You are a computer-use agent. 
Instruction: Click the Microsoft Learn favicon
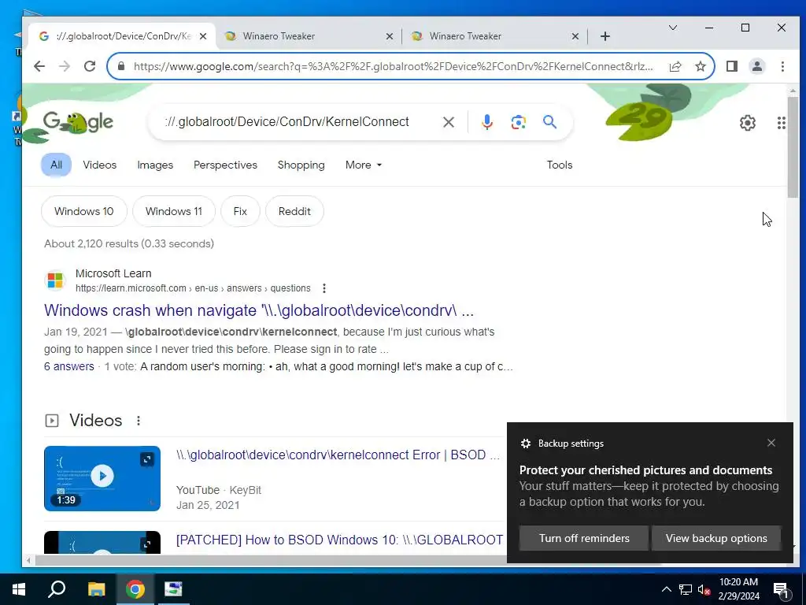tap(55, 281)
